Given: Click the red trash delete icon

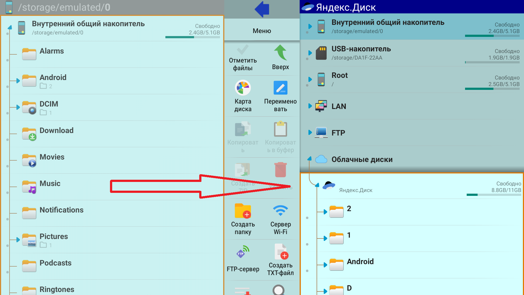Looking at the screenshot, I should (x=280, y=170).
